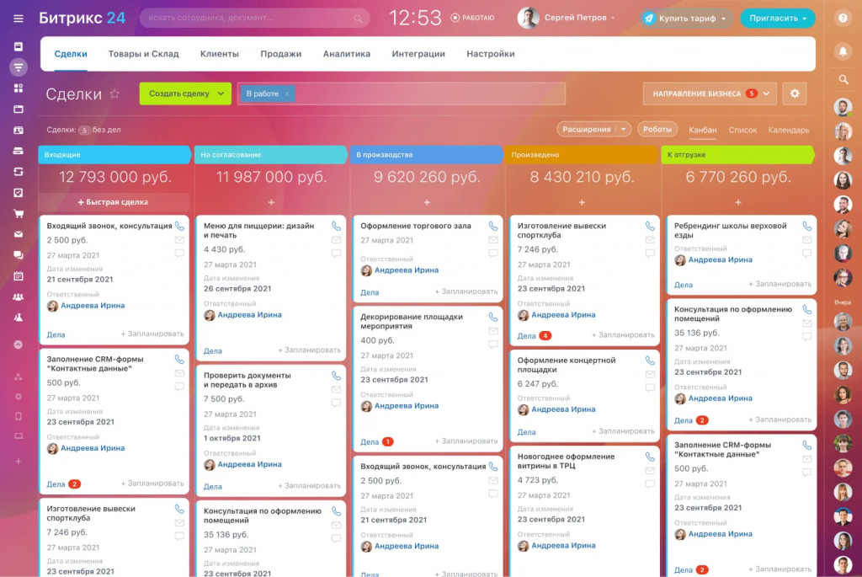862x577 pixels.
Task: Click the Быстрая сделка button
Action: click(114, 200)
